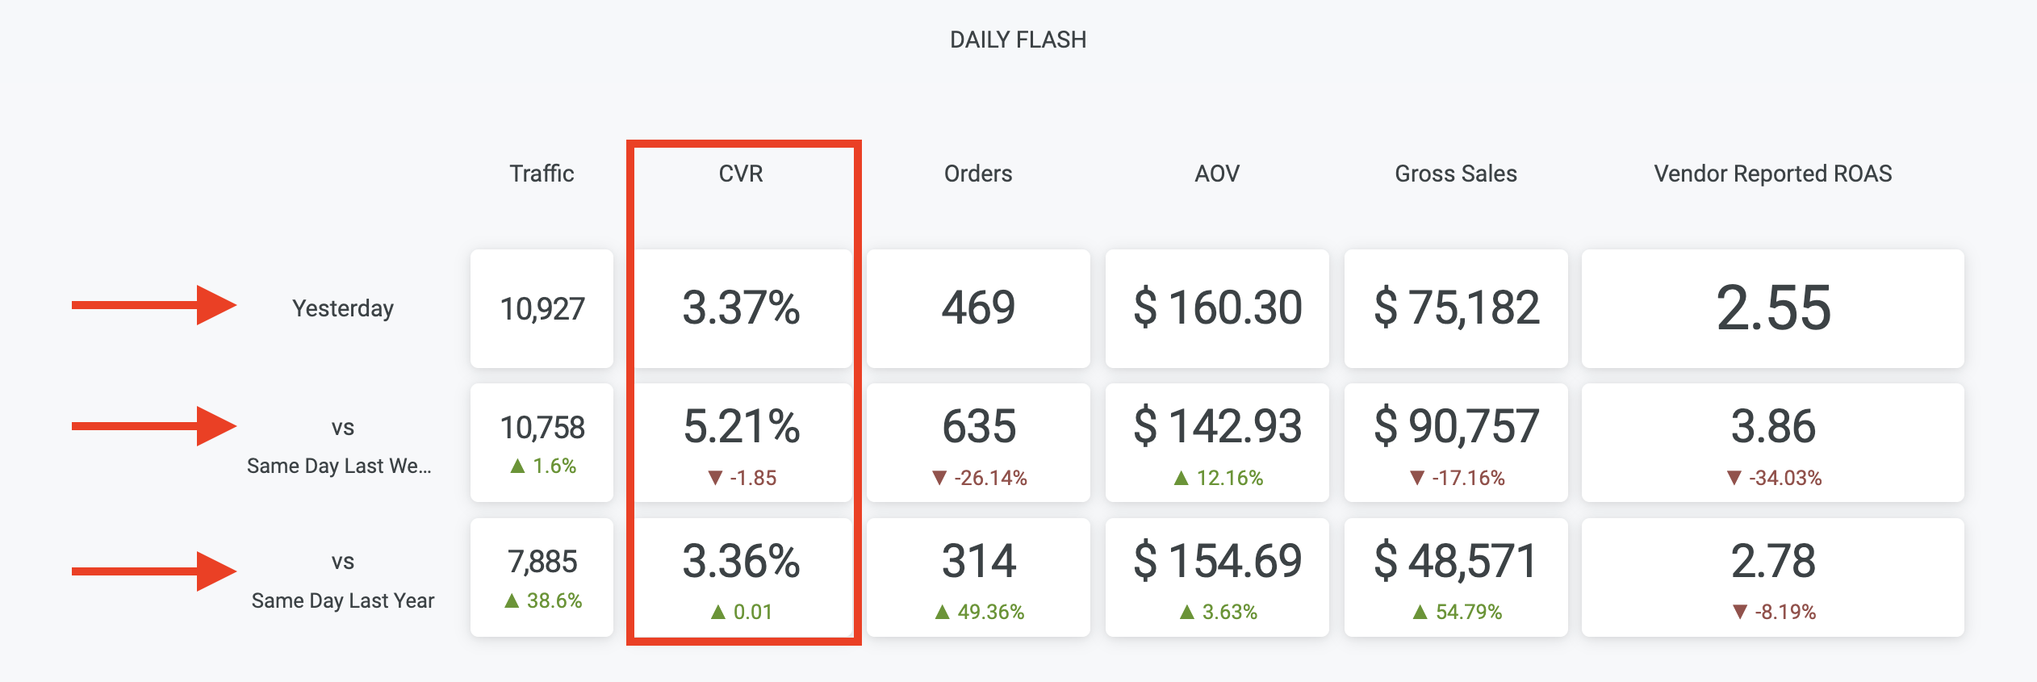Click the red arrow beside Same Day Last Year
Viewport: 2037px width, 682px height.
pos(153,571)
